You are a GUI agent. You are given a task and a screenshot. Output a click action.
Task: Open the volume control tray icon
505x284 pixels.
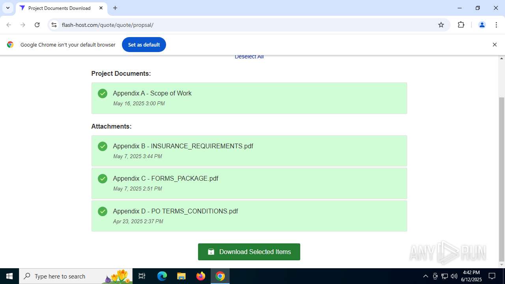pyautogui.click(x=454, y=276)
